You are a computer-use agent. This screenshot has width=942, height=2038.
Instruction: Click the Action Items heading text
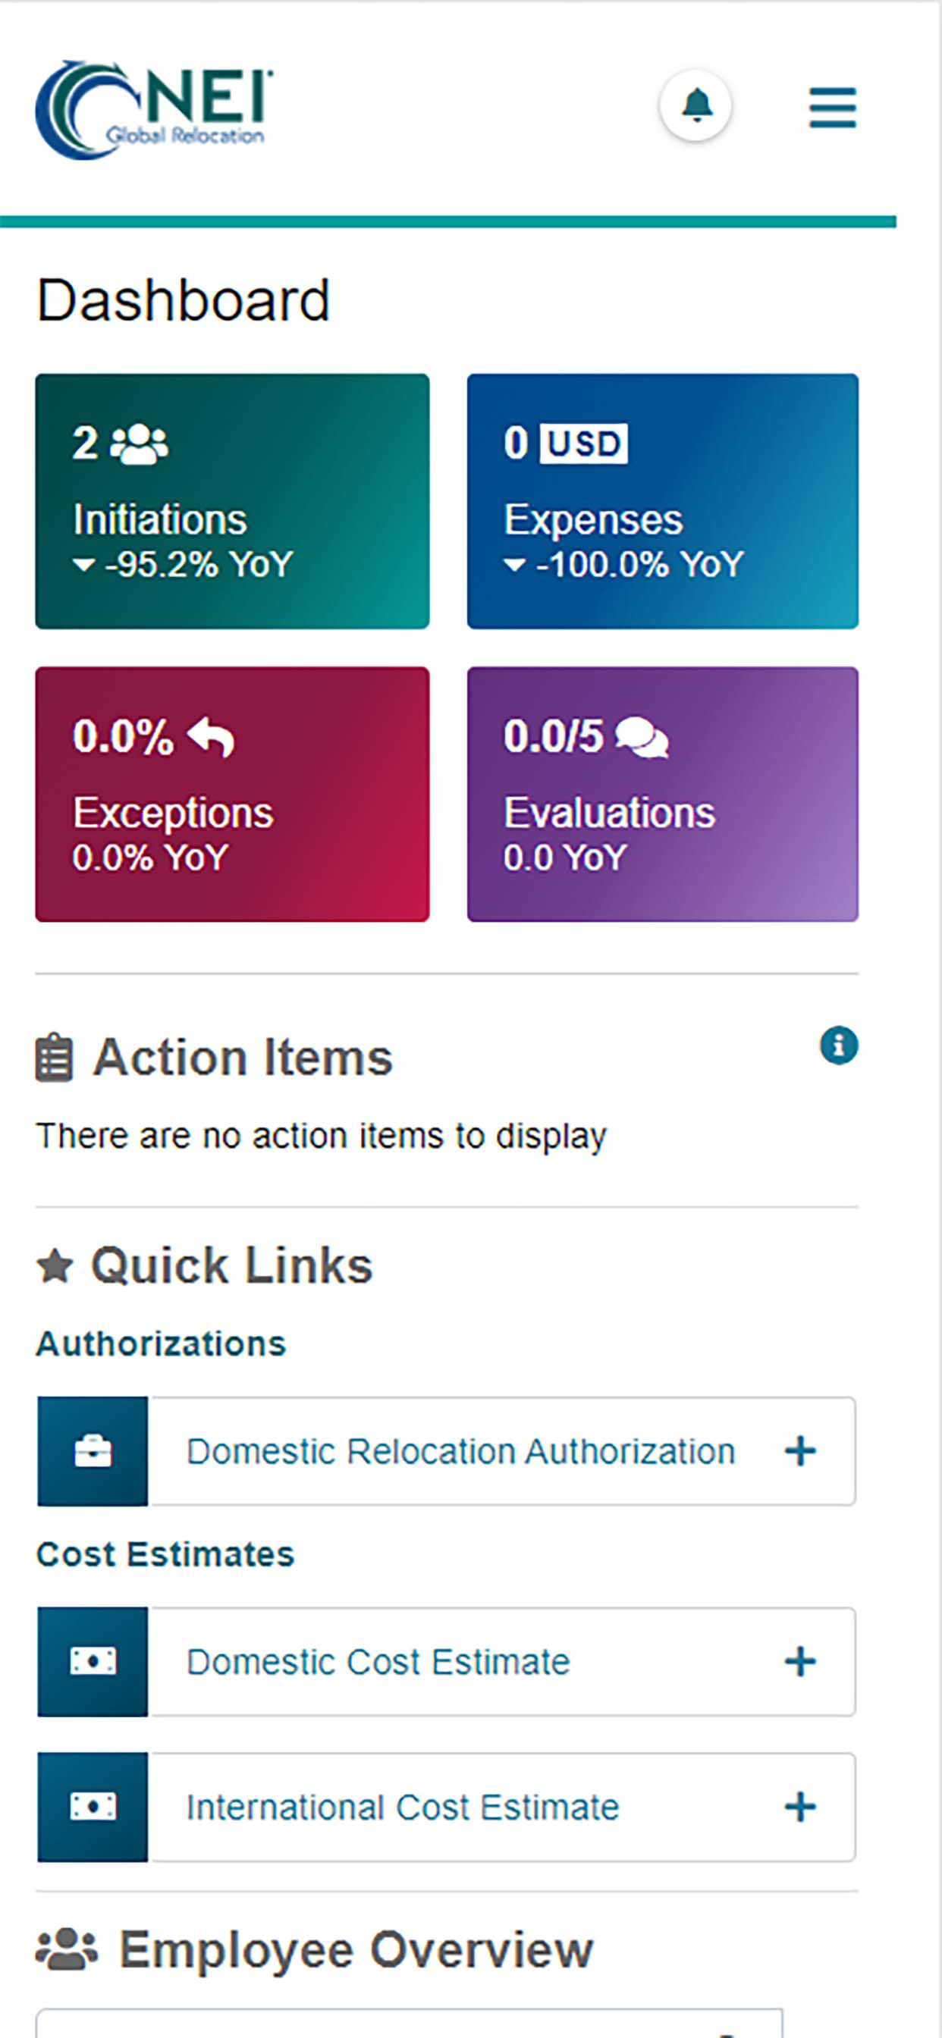242,1058
